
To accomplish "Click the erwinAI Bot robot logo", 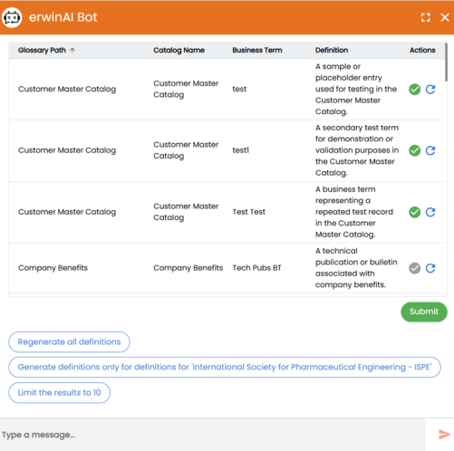I will point(12,17).
